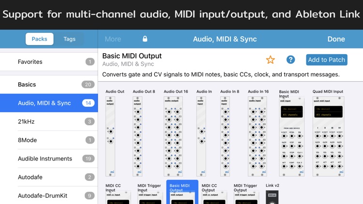This screenshot has height=204, width=363.
Task: Choose the Basic MIDI Input module thumbnail
Action: coord(292,136)
